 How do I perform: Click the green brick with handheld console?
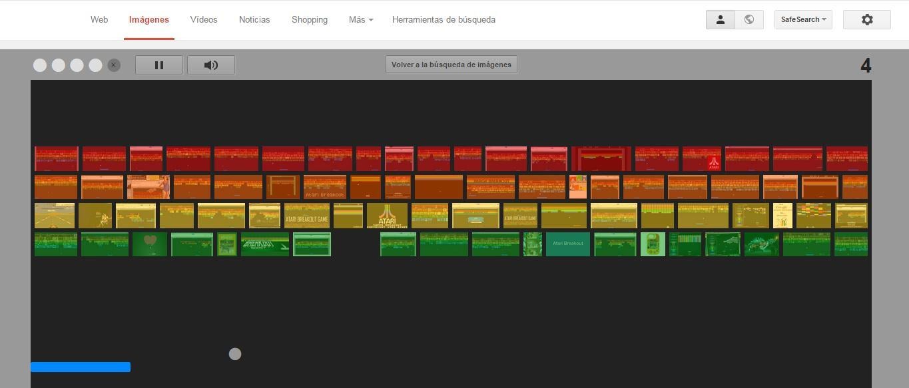click(x=653, y=244)
